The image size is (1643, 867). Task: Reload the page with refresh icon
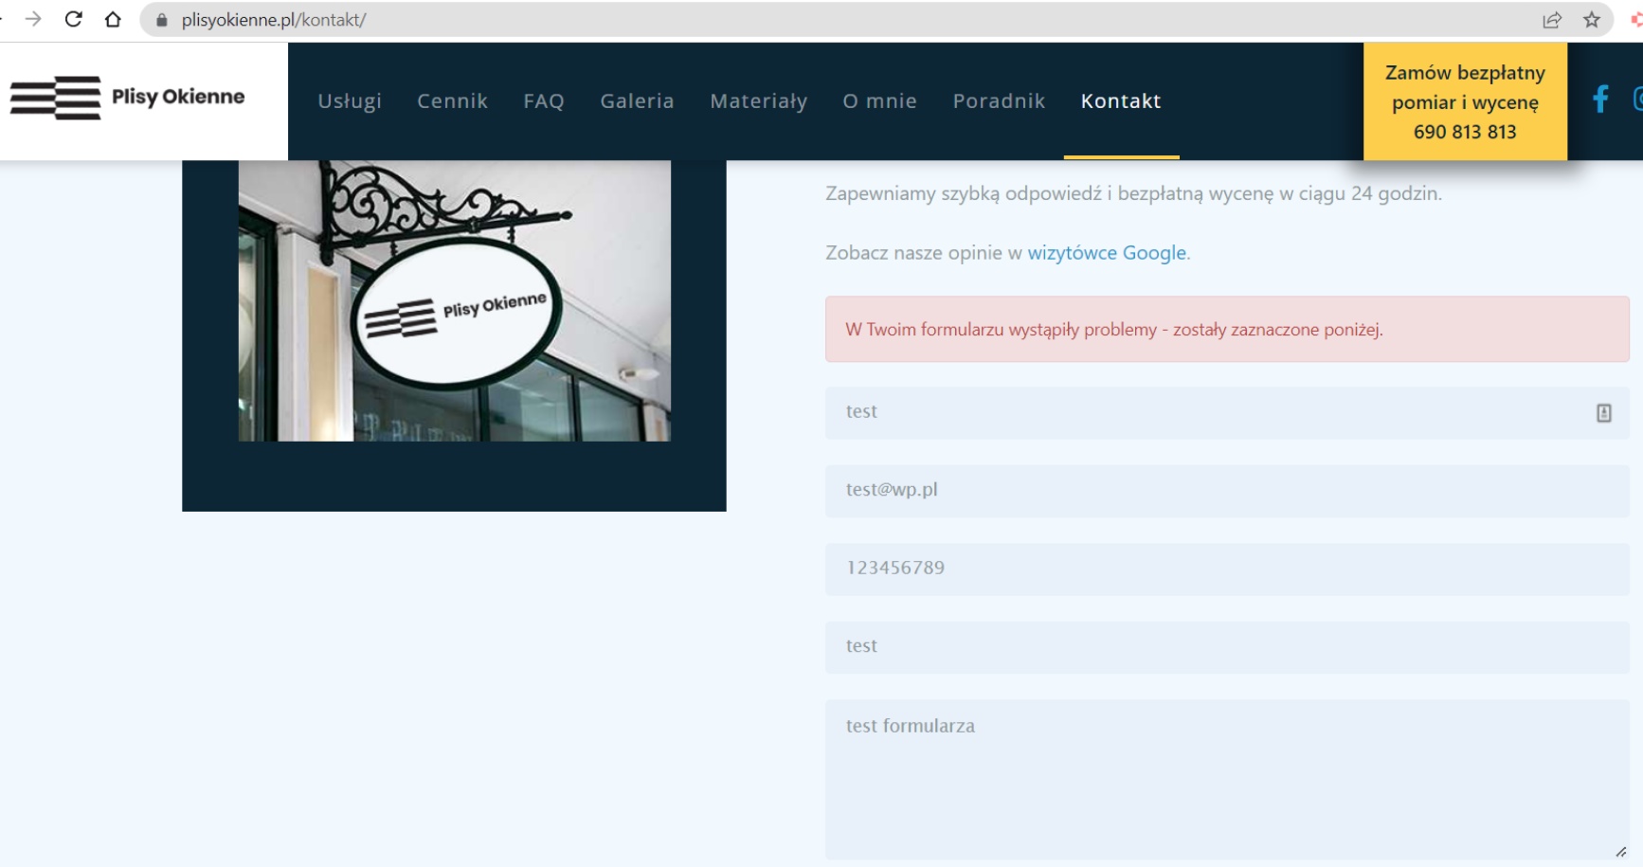point(73,19)
